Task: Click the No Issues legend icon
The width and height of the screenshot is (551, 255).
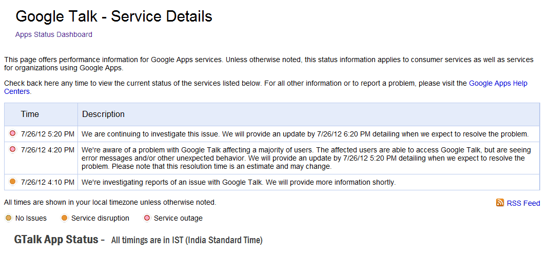Action: [x=9, y=218]
